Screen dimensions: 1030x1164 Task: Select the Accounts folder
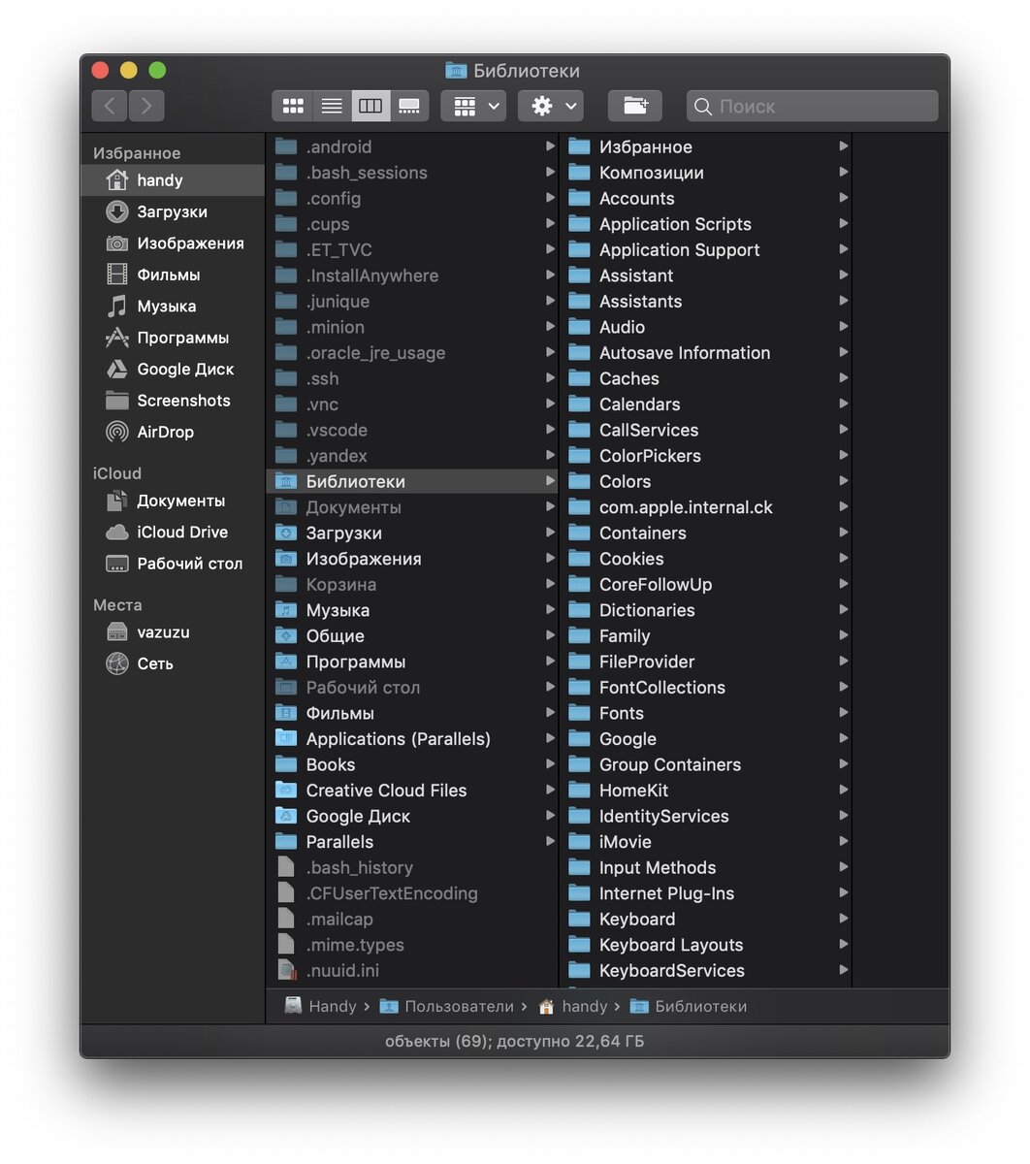click(x=706, y=198)
